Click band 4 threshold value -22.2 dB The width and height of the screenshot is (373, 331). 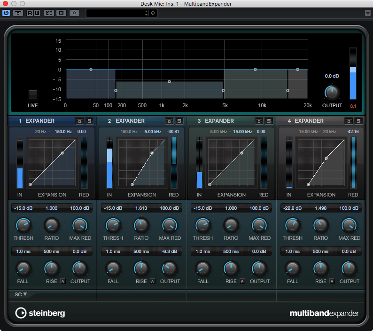[x=292, y=208]
